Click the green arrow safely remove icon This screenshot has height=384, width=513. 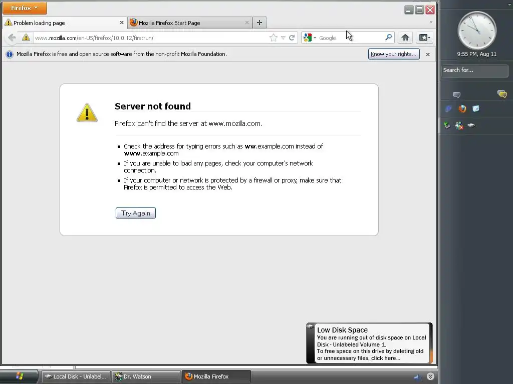[x=447, y=125]
